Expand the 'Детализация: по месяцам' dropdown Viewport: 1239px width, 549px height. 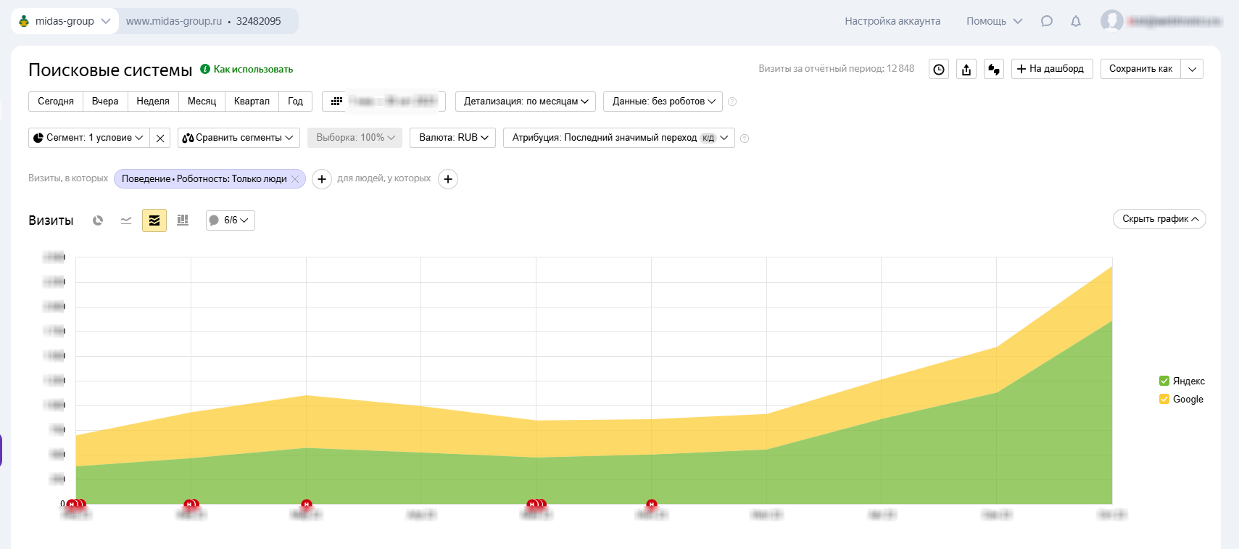point(526,102)
